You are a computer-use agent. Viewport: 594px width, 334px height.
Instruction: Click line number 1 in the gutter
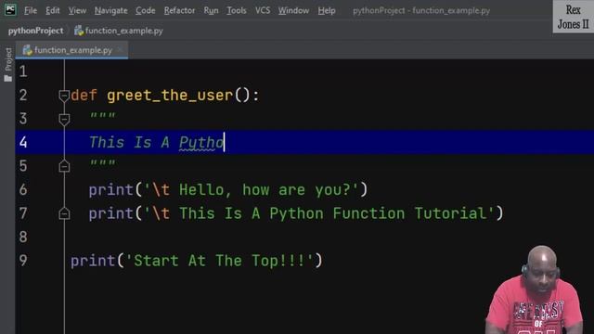pyautogui.click(x=23, y=71)
